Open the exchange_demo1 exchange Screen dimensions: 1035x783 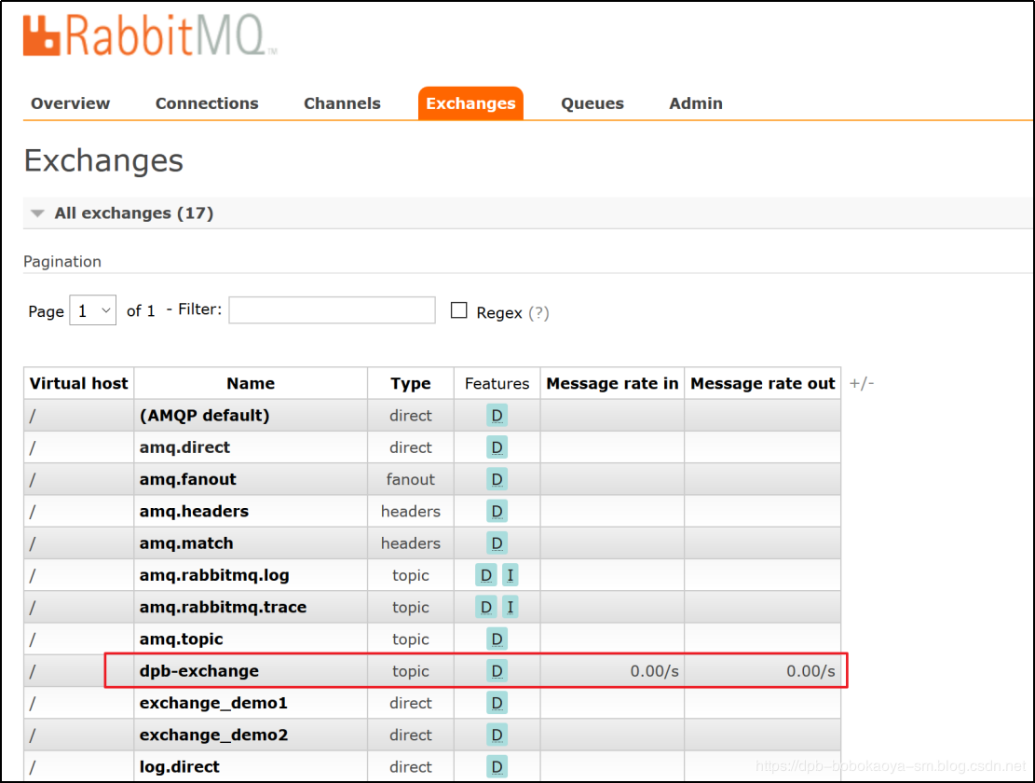click(x=213, y=703)
